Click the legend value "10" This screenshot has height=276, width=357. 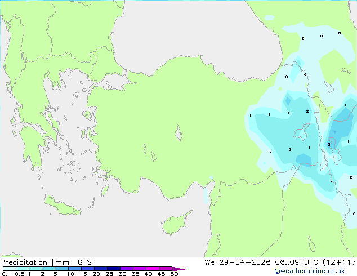coord(70,274)
